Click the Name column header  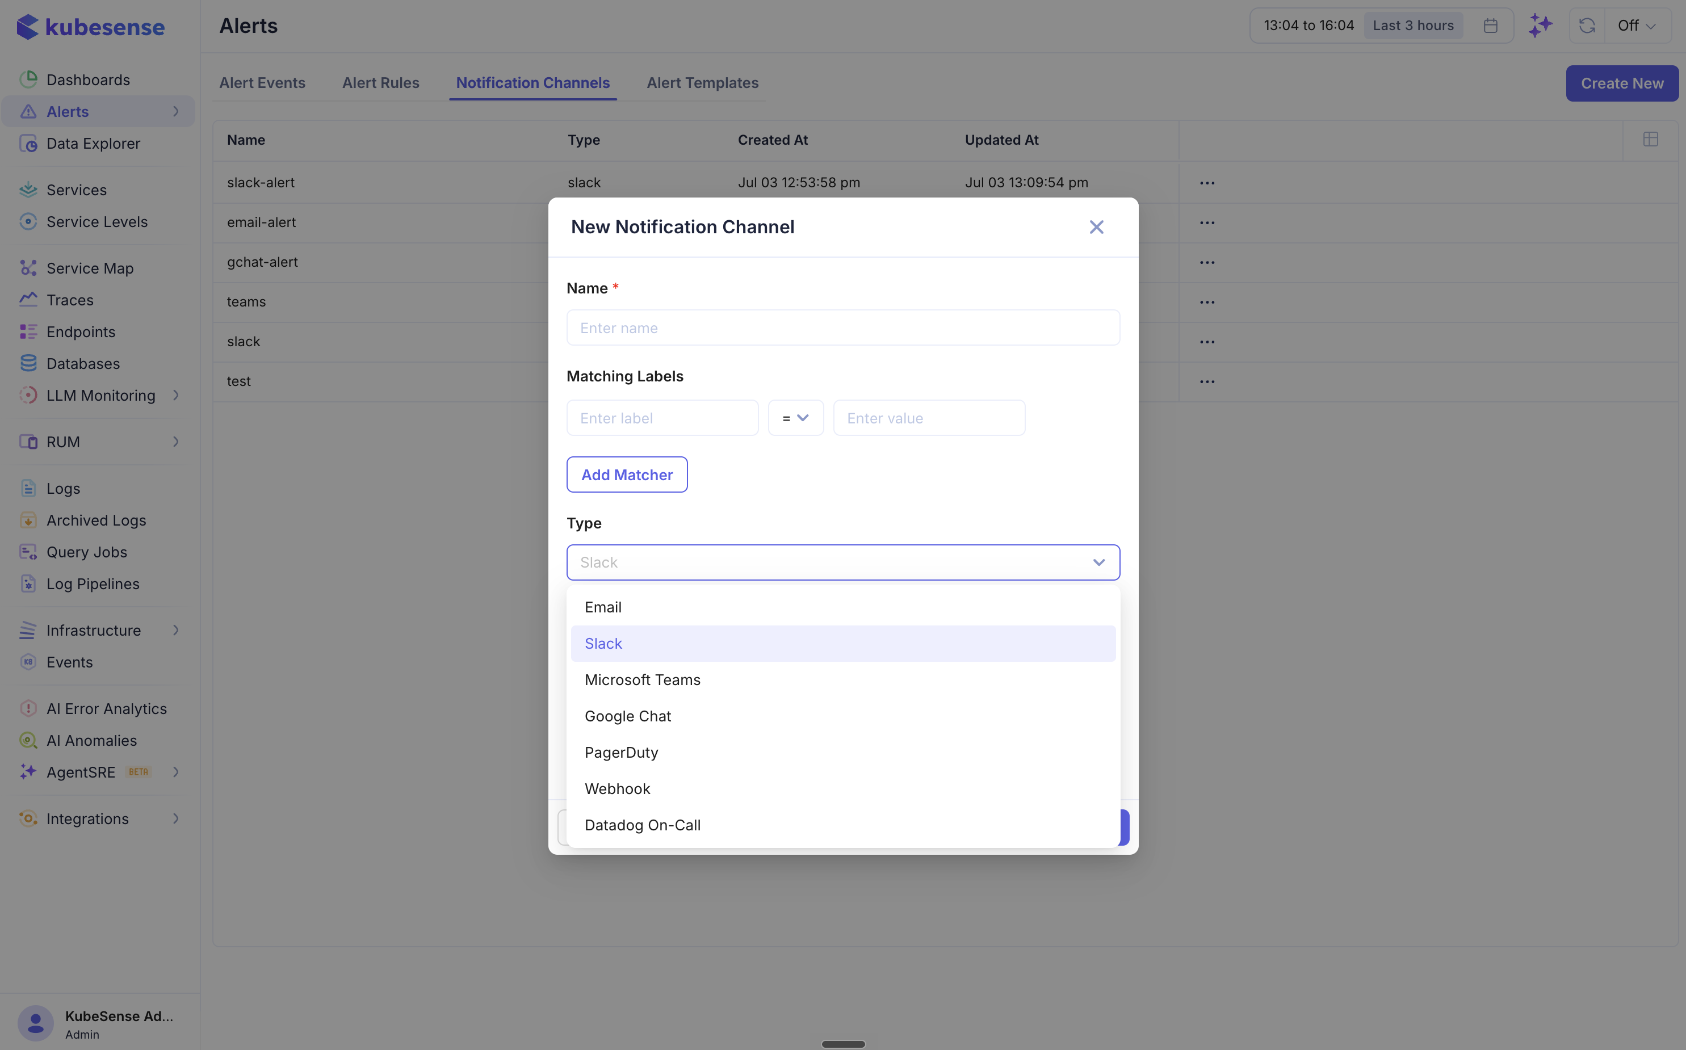[x=246, y=140]
